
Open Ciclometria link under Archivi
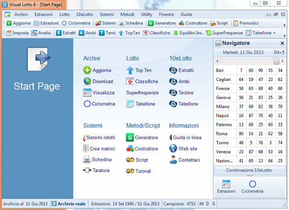tap(100, 104)
